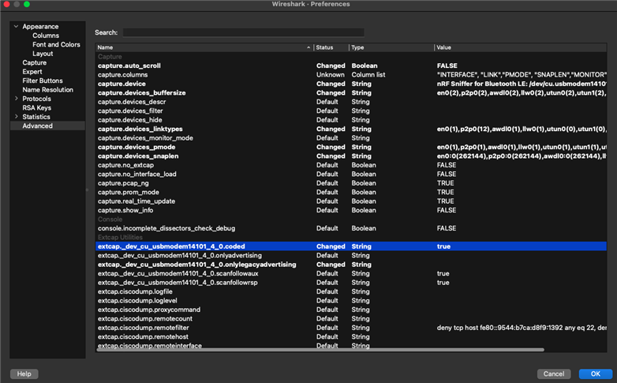This screenshot has height=383, width=617.
Task: Edit the true value of usbmodem14101_4_0.coded
Action: point(443,246)
